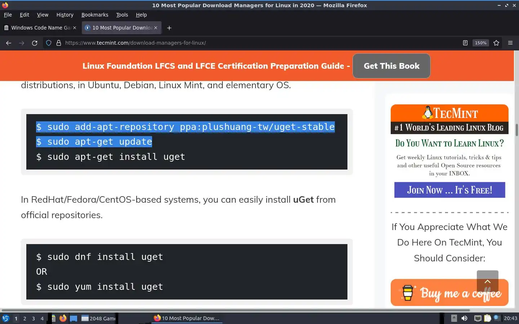This screenshot has width=519, height=324.
Task: Click the LFCS and LFCE Certification banner text
Action: [x=216, y=66]
